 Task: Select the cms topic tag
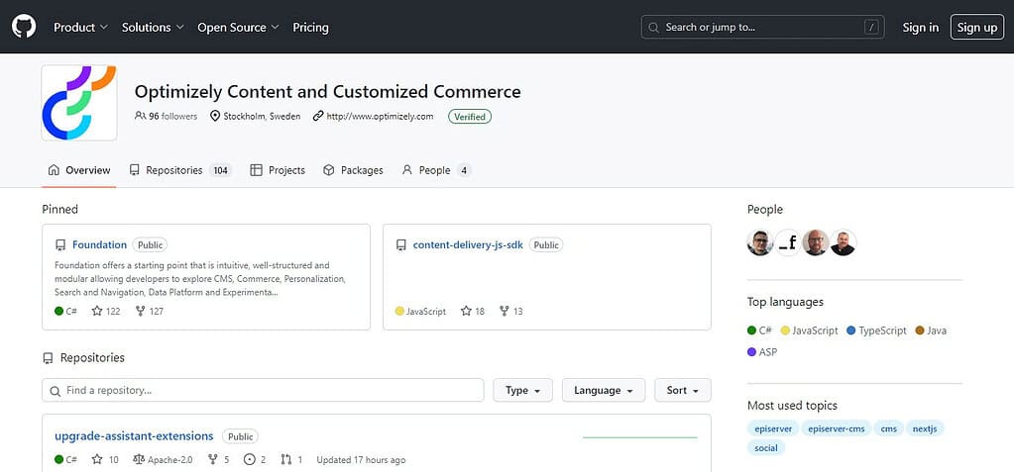point(888,428)
